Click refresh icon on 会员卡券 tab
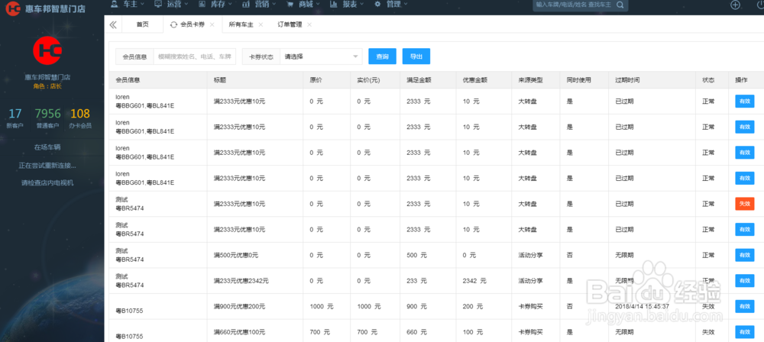This screenshot has height=342, width=764. pos(173,25)
